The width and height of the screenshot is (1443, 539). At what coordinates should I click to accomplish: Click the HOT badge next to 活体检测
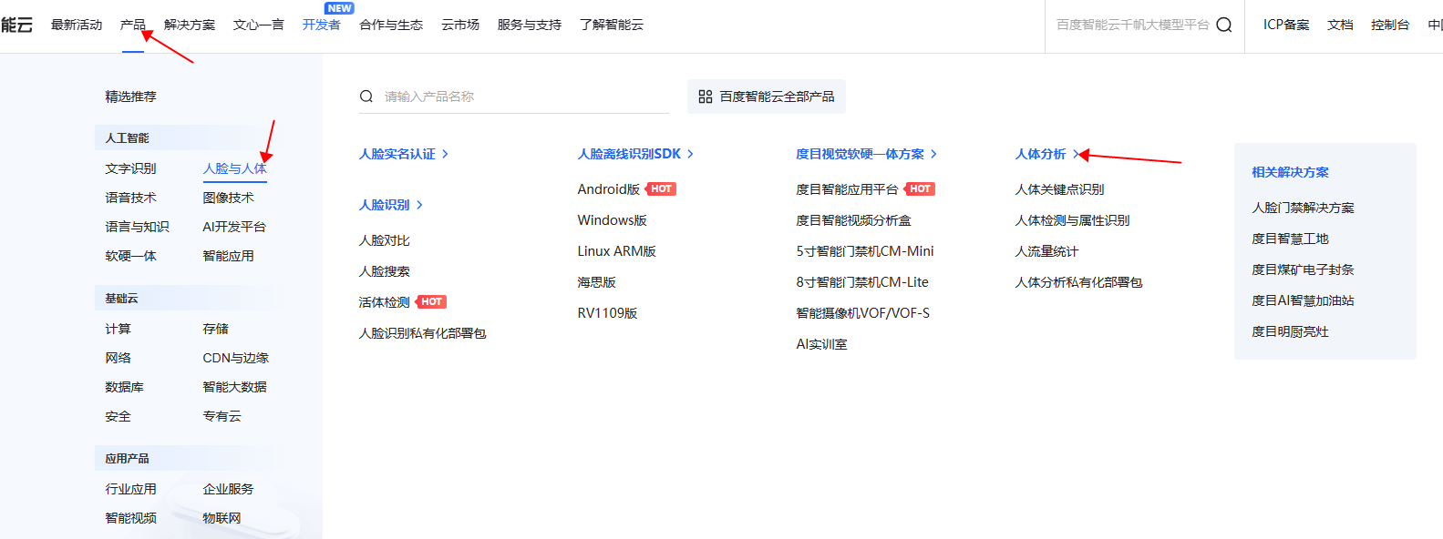[x=432, y=302]
